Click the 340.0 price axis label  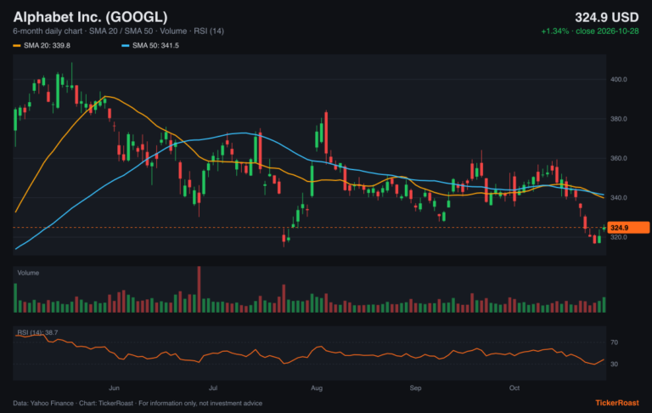coord(619,197)
